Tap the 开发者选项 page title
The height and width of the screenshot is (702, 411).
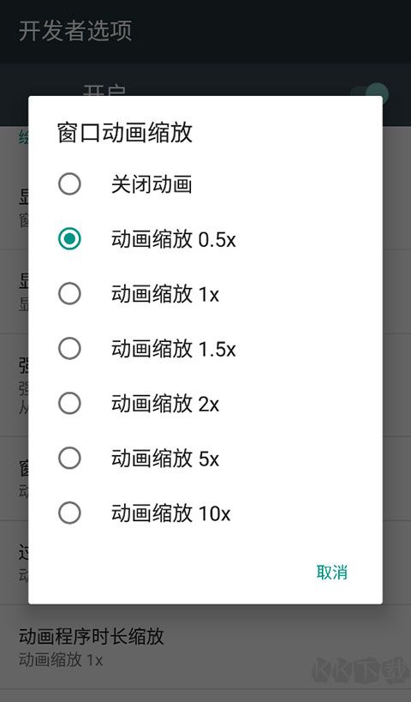75,31
